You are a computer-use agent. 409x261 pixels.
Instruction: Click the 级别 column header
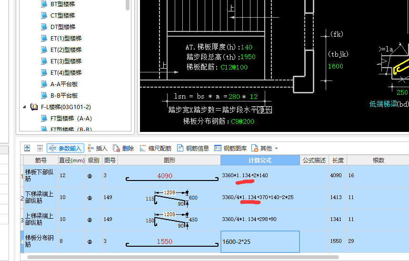pyautogui.click(x=94, y=160)
